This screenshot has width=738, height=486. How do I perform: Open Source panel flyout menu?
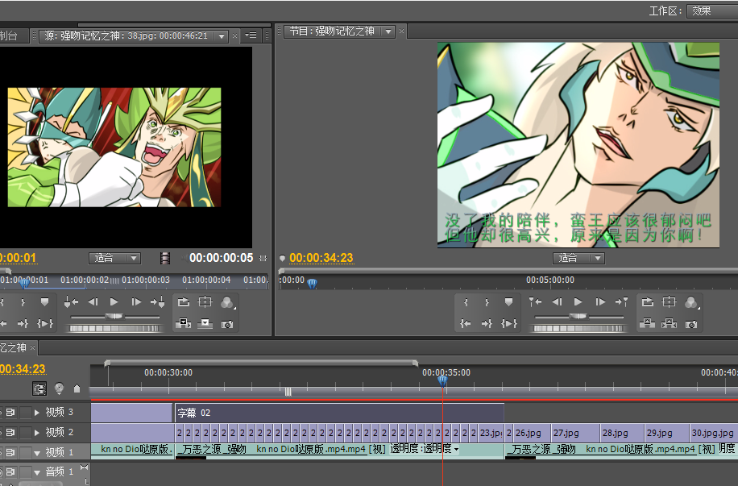point(251,35)
